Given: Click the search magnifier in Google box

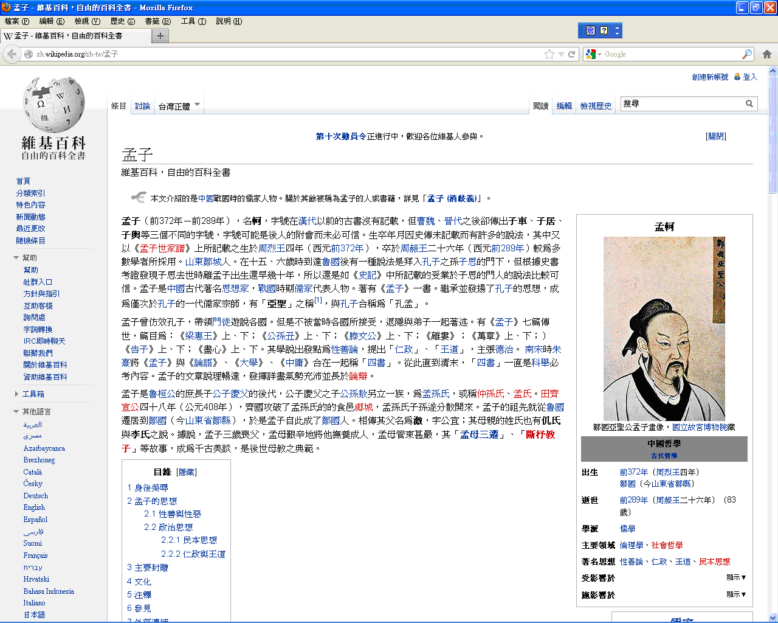Looking at the screenshot, I should click(x=747, y=54).
